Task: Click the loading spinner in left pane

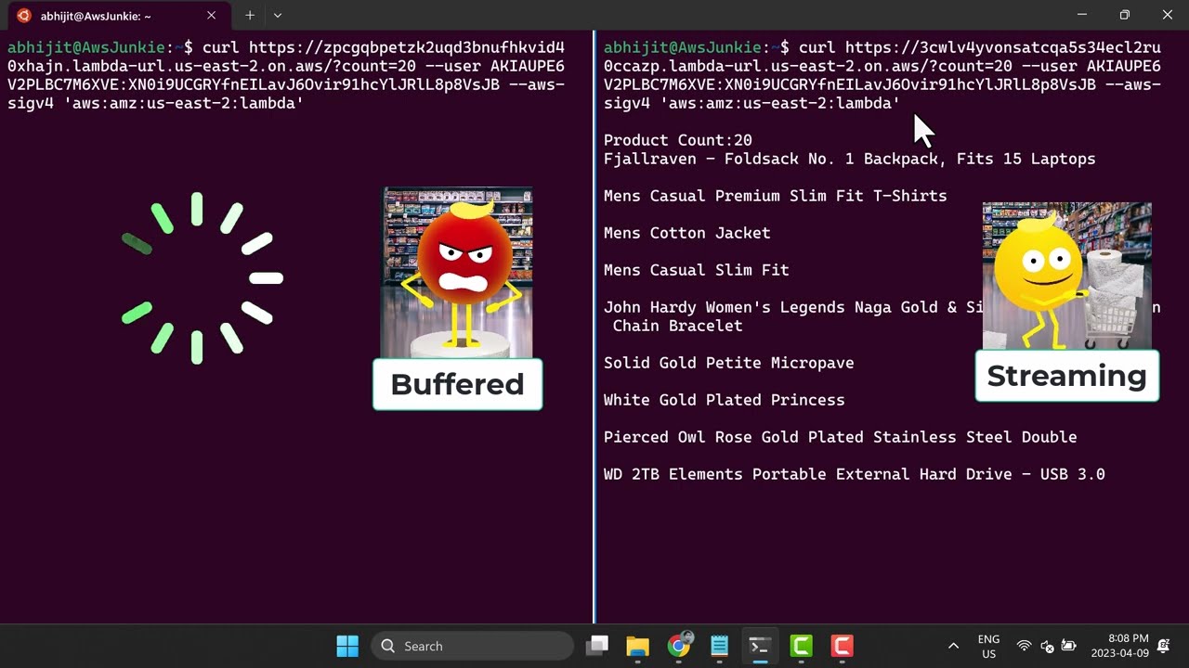Action: (202, 277)
